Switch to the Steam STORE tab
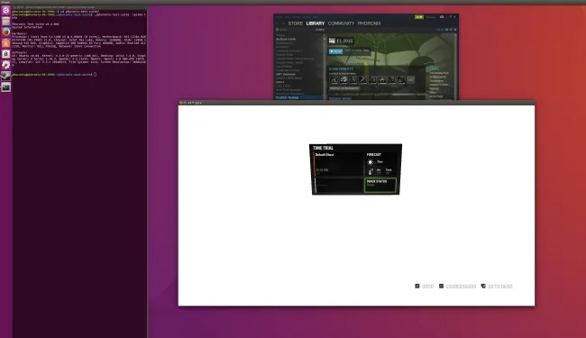The width and height of the screenshot is (586, 338). coord(295,23)
